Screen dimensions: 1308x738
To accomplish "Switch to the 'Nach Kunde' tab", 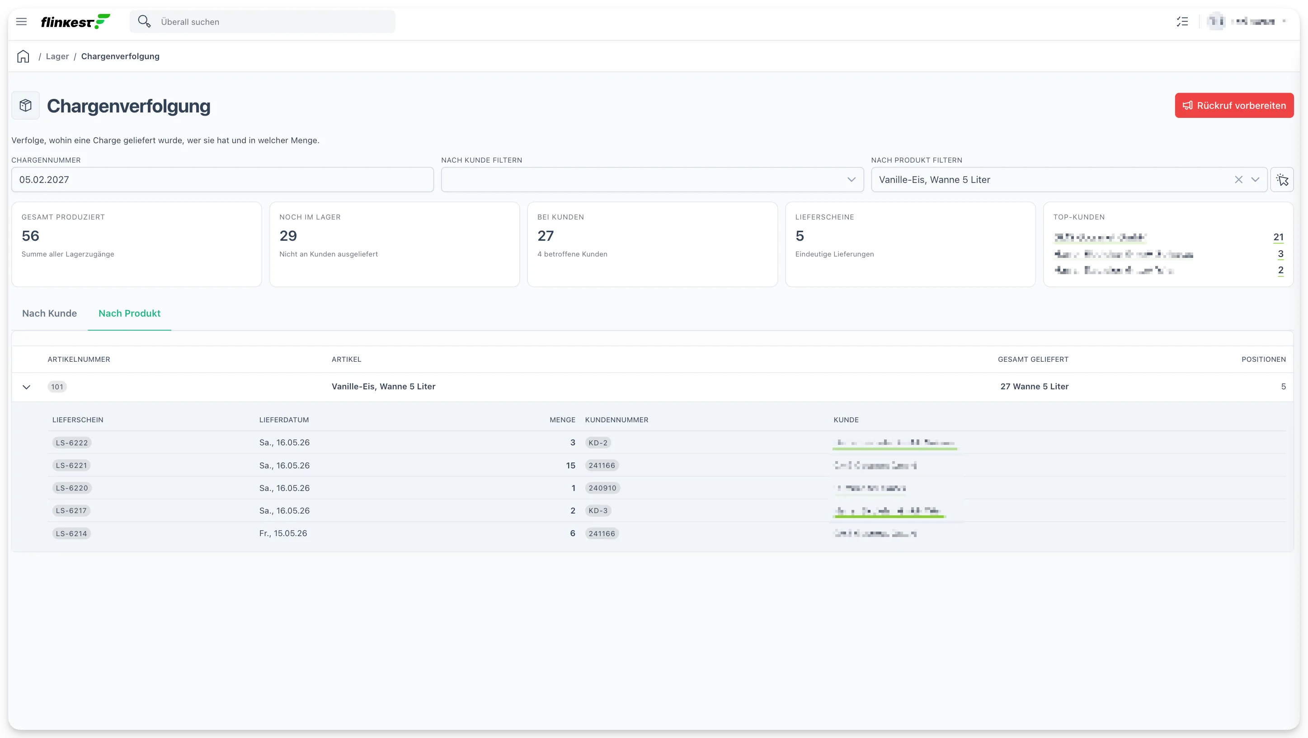I will pyautogui.click(x=49, y=314).
